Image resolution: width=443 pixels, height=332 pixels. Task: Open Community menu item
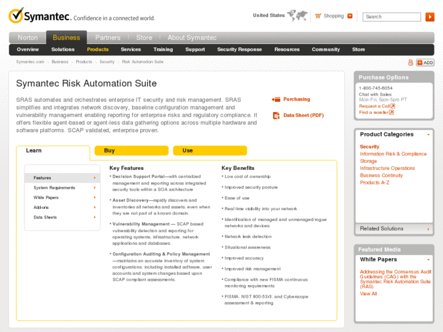[326, 49]
